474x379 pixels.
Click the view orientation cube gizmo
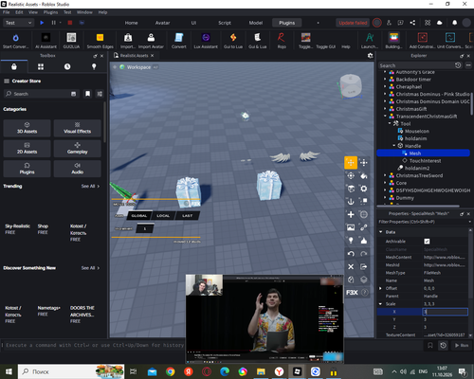click(350, 86)
